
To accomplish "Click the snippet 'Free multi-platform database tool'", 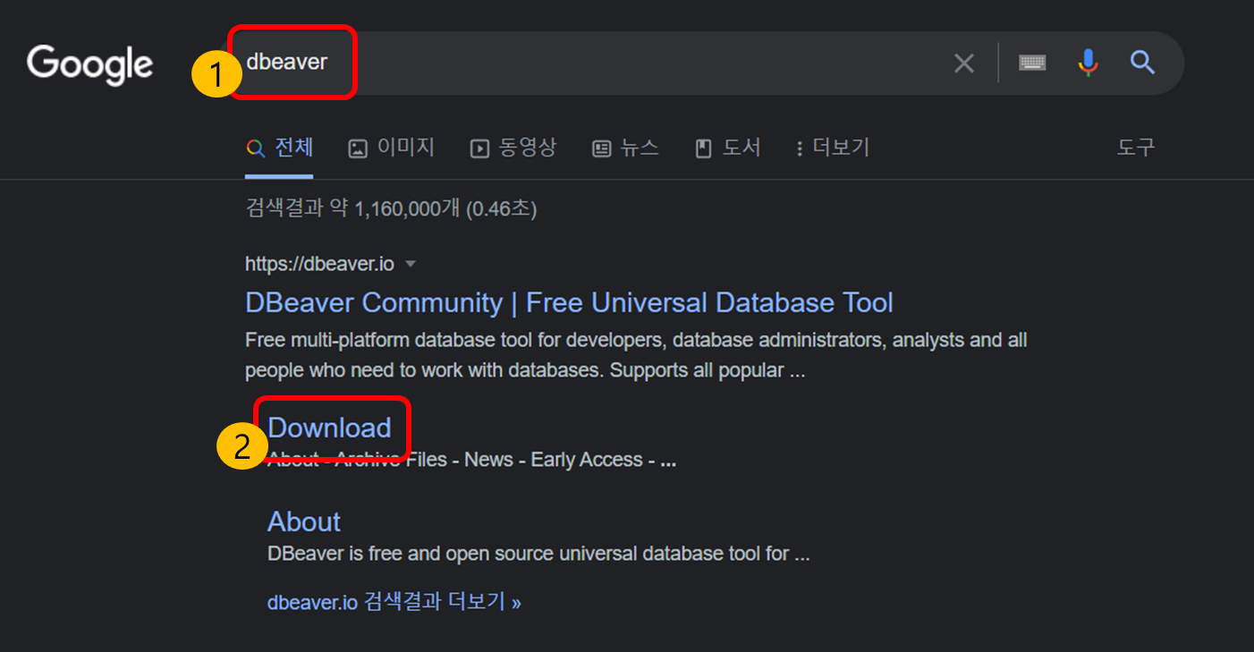I will [x=636, y=355].
